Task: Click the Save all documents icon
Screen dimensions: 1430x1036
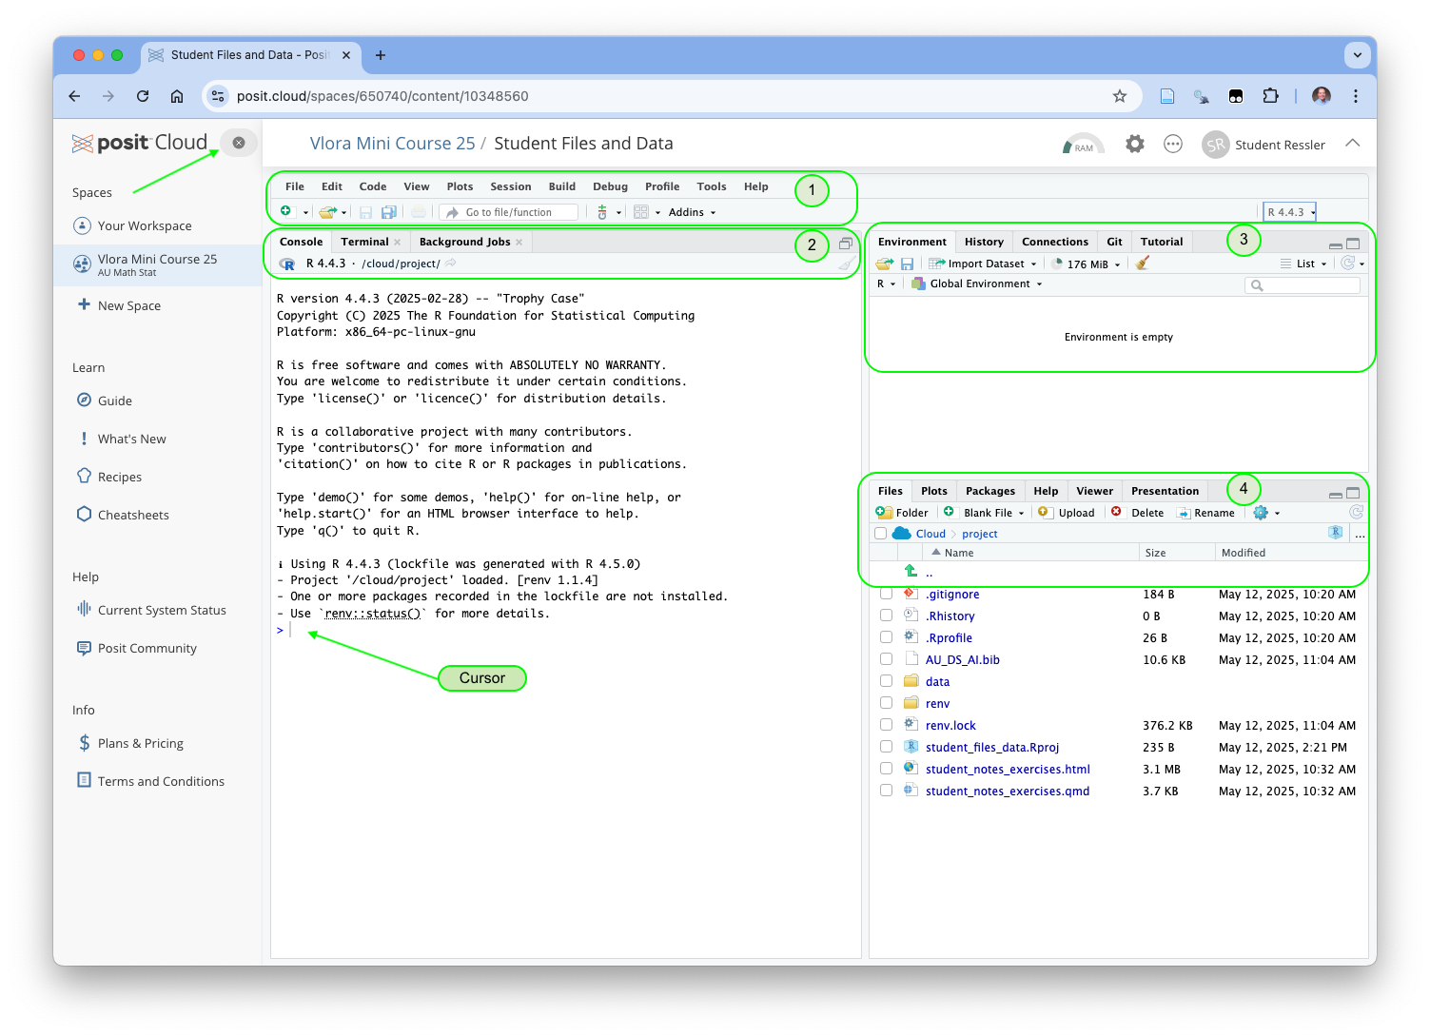Action: (x=388, y=212)
